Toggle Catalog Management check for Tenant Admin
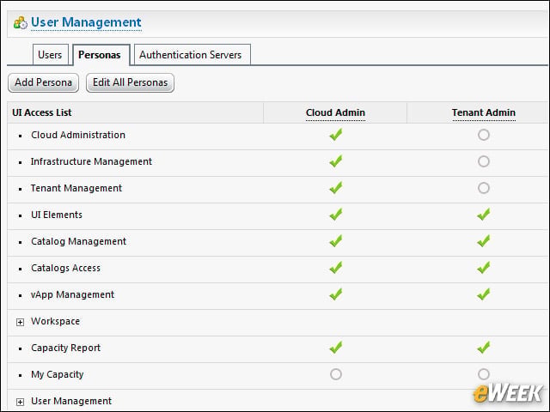550x412 pixels. 484,241
